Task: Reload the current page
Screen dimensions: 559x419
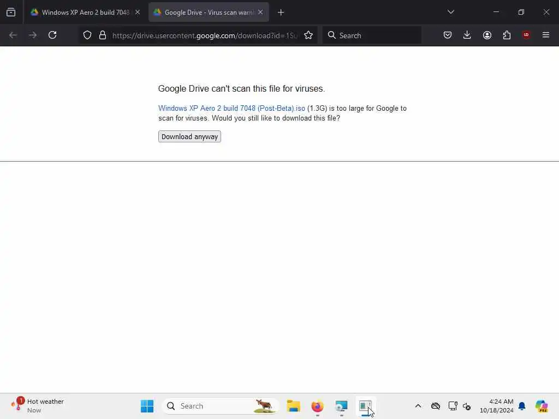Action: [x=52, y=35]
